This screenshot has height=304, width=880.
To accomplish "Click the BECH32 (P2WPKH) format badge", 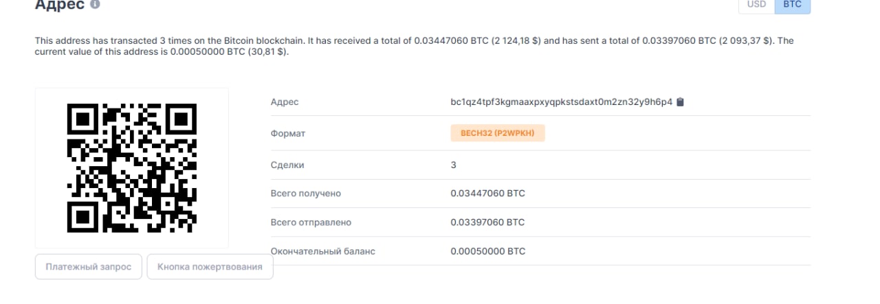I will click(498, 132).
